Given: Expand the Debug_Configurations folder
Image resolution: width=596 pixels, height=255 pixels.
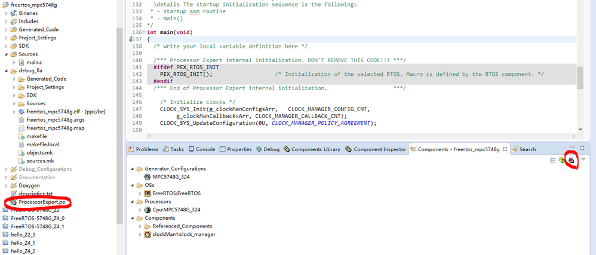Looking at the screenshot, I should (7, 169).
